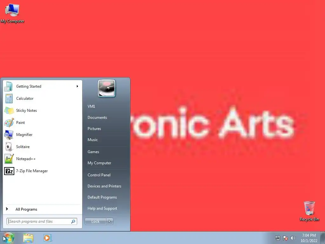Open Devices and Printers
Image resolution: width=325 pixels, height=244 pixels.
point(104,186)
